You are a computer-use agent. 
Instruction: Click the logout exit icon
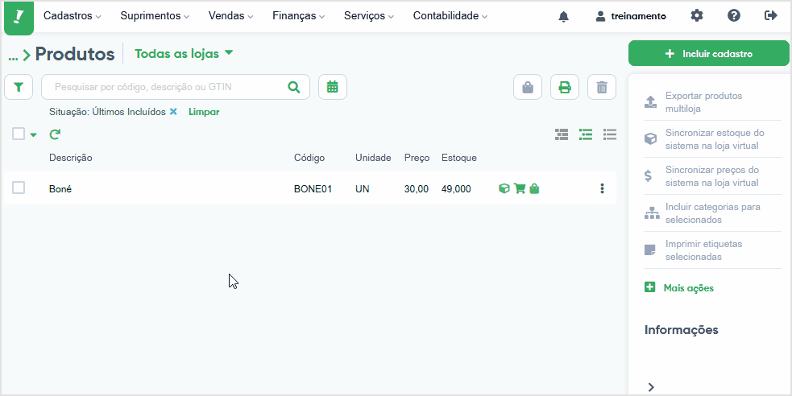pyautogui.click(x=771, y=15)
